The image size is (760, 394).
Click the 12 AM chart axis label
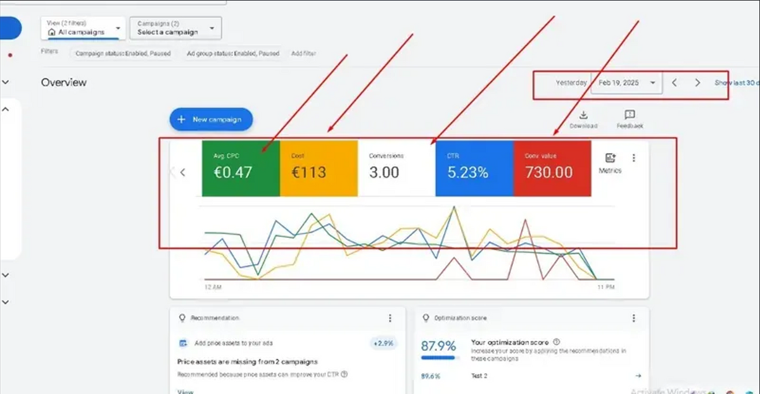[213, 287]
